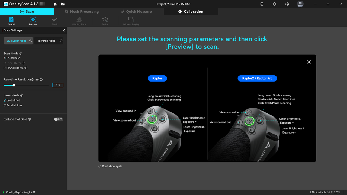Viewport: 347px width, 195px height.
Task: Select Blue Laser Mode button
Action: 16,41
